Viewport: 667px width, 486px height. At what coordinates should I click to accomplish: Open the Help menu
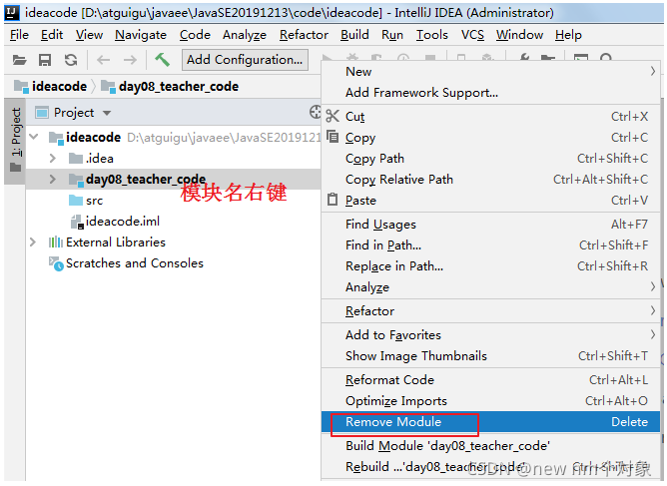[x=568, y=35]
